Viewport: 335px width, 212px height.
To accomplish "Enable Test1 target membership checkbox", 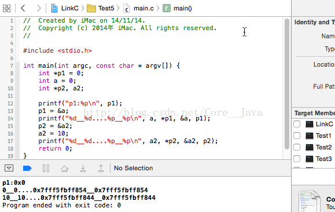I will 297,136.
